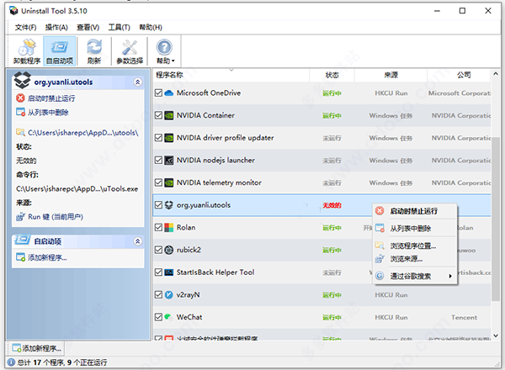Click the rubick2 app icon
Screen dimensions: 505x370
point(169,250)
